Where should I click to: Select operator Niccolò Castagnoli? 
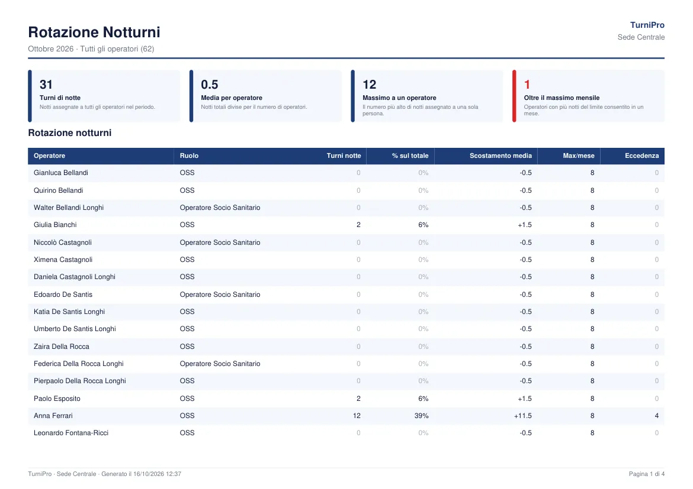coord(63,242)
